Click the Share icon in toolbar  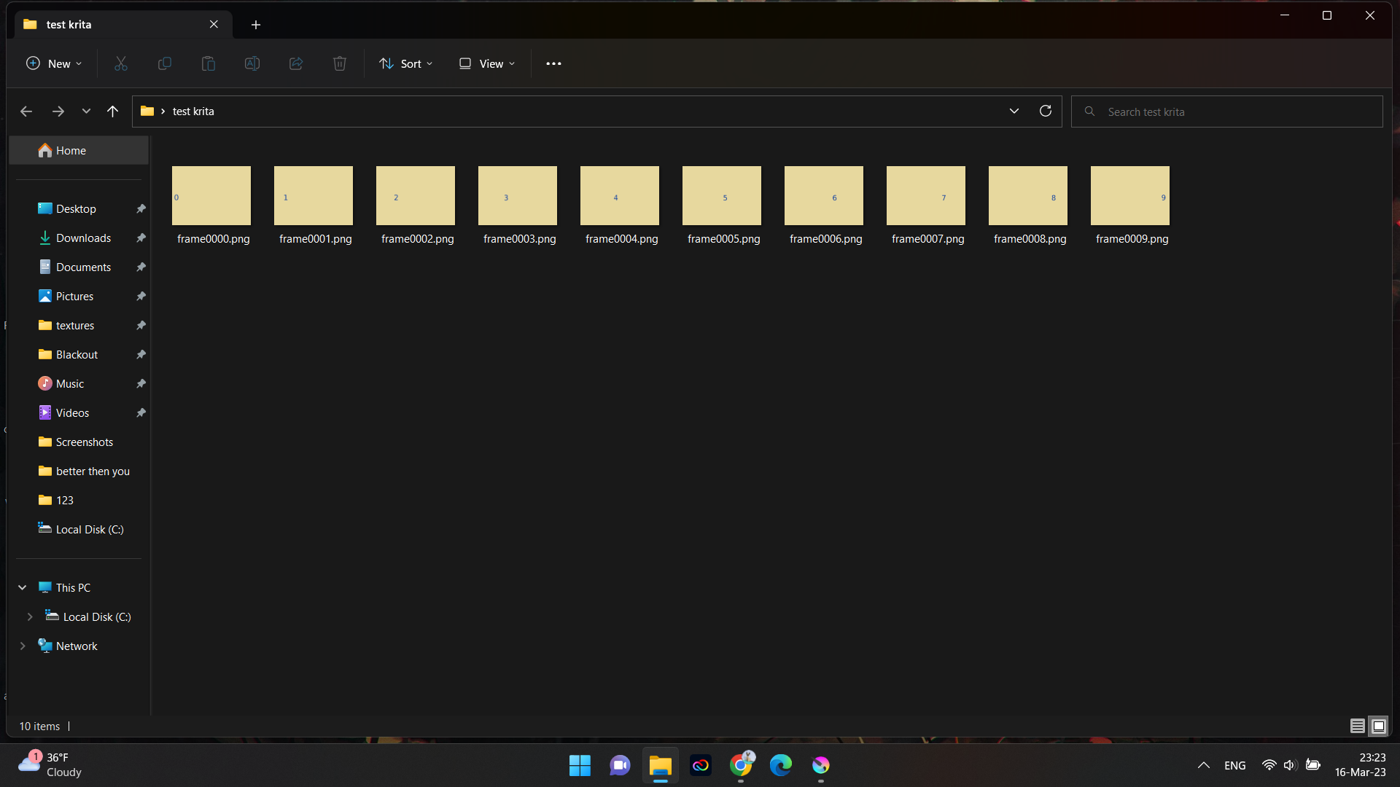click(x=296, y=63)
